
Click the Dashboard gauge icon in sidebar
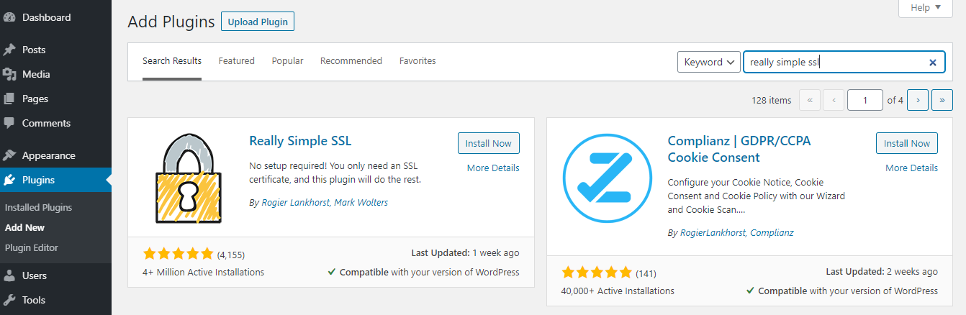point(10,17)
